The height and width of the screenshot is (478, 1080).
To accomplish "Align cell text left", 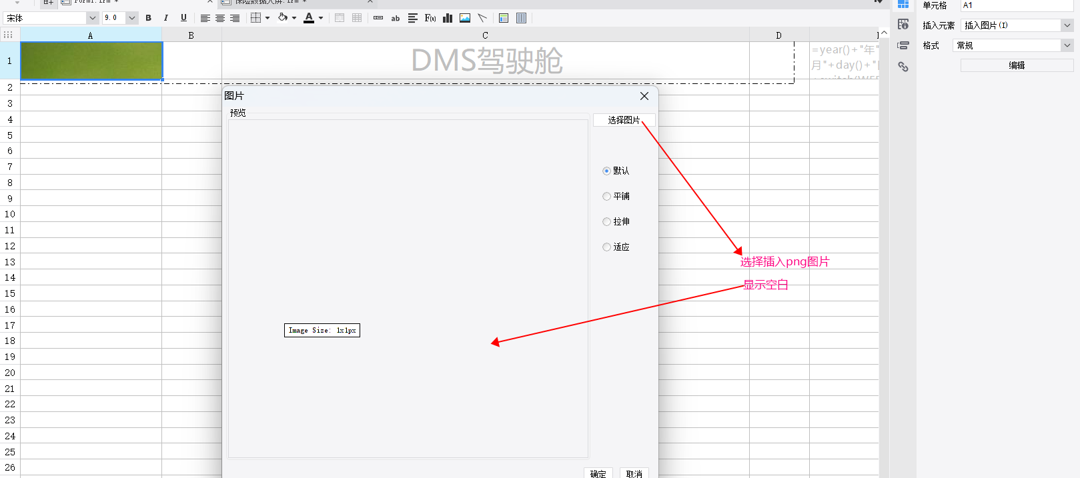I will (205, 18).
